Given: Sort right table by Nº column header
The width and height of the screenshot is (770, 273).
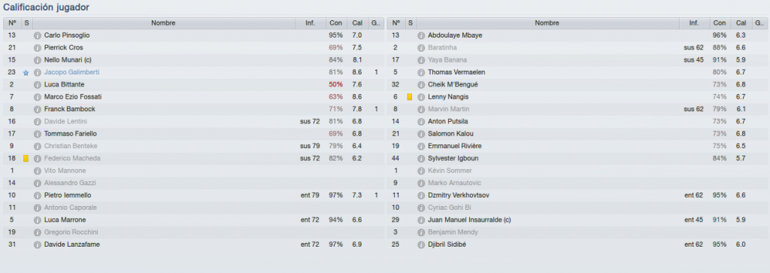Looking at the screenshot, I should coord(396,23).
